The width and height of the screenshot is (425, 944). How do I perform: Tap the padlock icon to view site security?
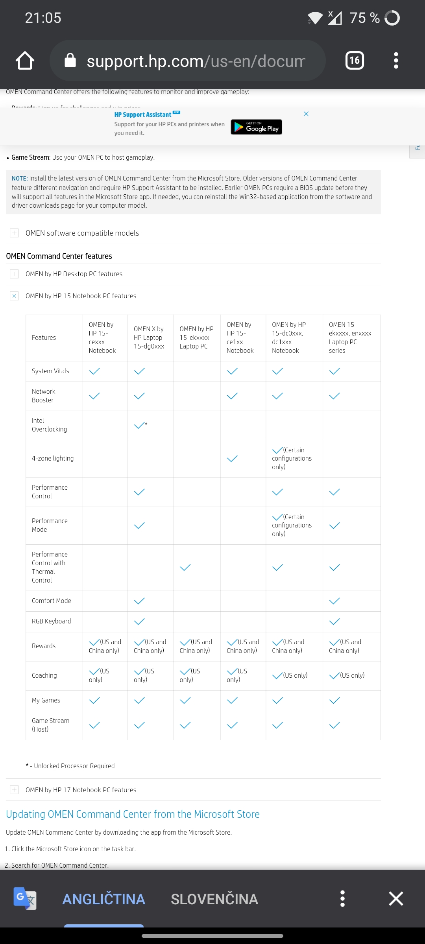coord(70,60)
